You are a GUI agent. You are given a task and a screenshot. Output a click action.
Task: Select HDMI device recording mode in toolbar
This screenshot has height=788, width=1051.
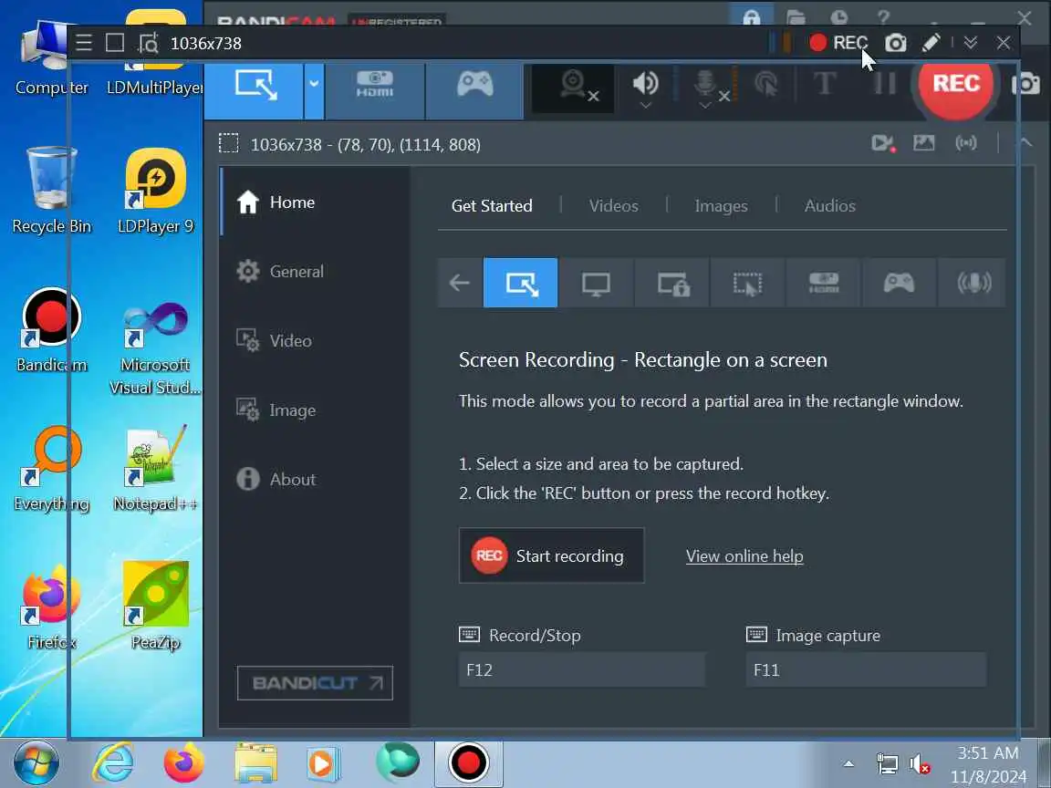coord(375,87)
